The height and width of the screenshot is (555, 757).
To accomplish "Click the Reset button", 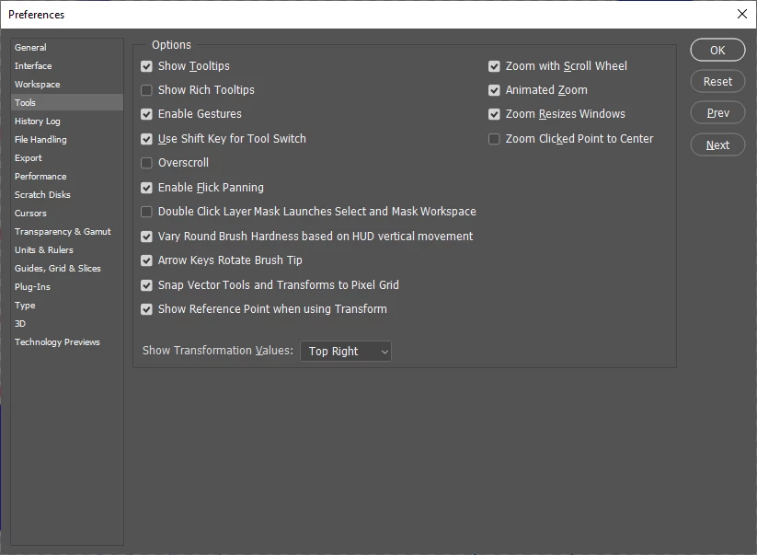I will click(x=717, y=82).
